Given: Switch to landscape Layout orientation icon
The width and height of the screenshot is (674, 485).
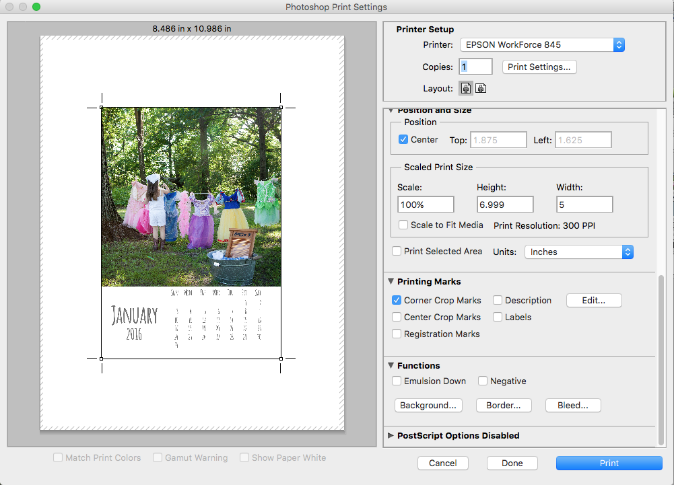Looking at the screenshot, I should pyautogui.click(x=481, y=87).
